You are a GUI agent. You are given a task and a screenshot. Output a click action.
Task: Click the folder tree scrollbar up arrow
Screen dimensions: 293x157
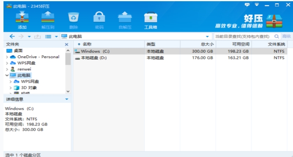68,51
